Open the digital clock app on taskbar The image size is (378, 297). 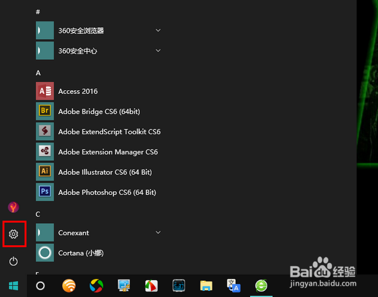pyautogui.click(x=179, y=286)
